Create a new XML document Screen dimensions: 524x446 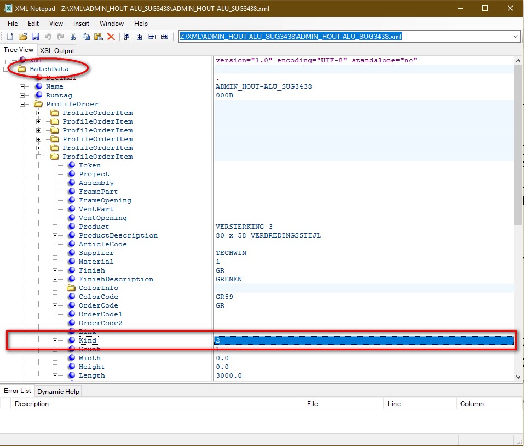tap(10, 37)
